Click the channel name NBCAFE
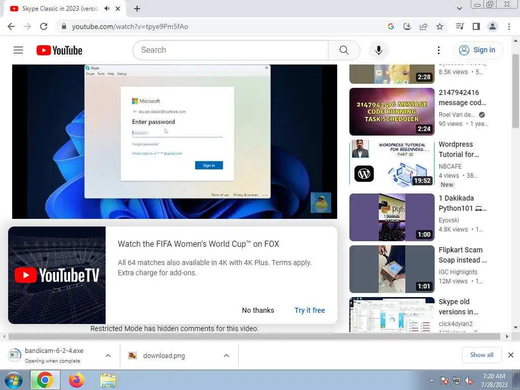520x390 pixels. coord(450,167)
